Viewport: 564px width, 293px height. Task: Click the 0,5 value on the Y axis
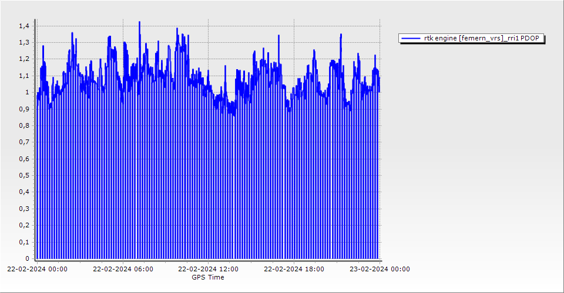click(x=23, y=175)
